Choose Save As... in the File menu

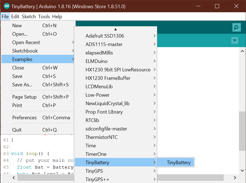click(38, 85)
